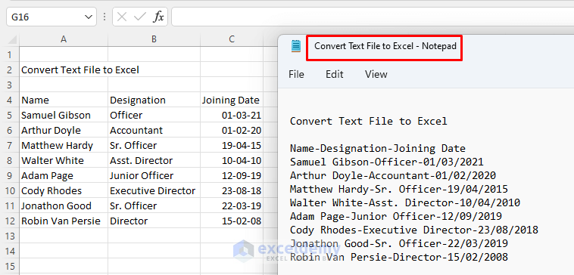
Task: Select cell 'Walter White' in Excel
Action: pyautogui.click(x=64, y=161)
